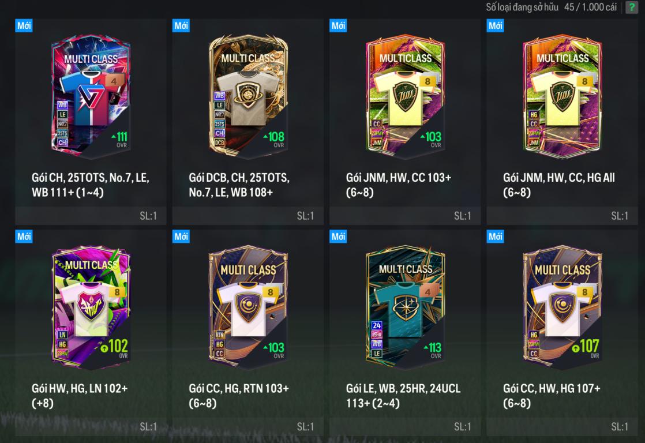Click the 102 OVR pink Multi Class card
Viewport: 645px width, 443px height.
point(91,307)
